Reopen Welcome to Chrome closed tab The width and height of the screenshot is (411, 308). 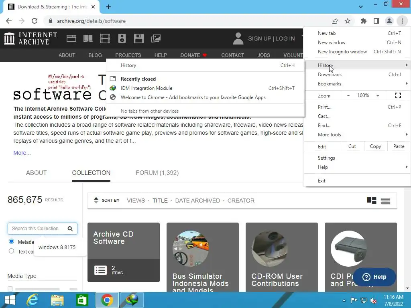[x=205, y=97]
